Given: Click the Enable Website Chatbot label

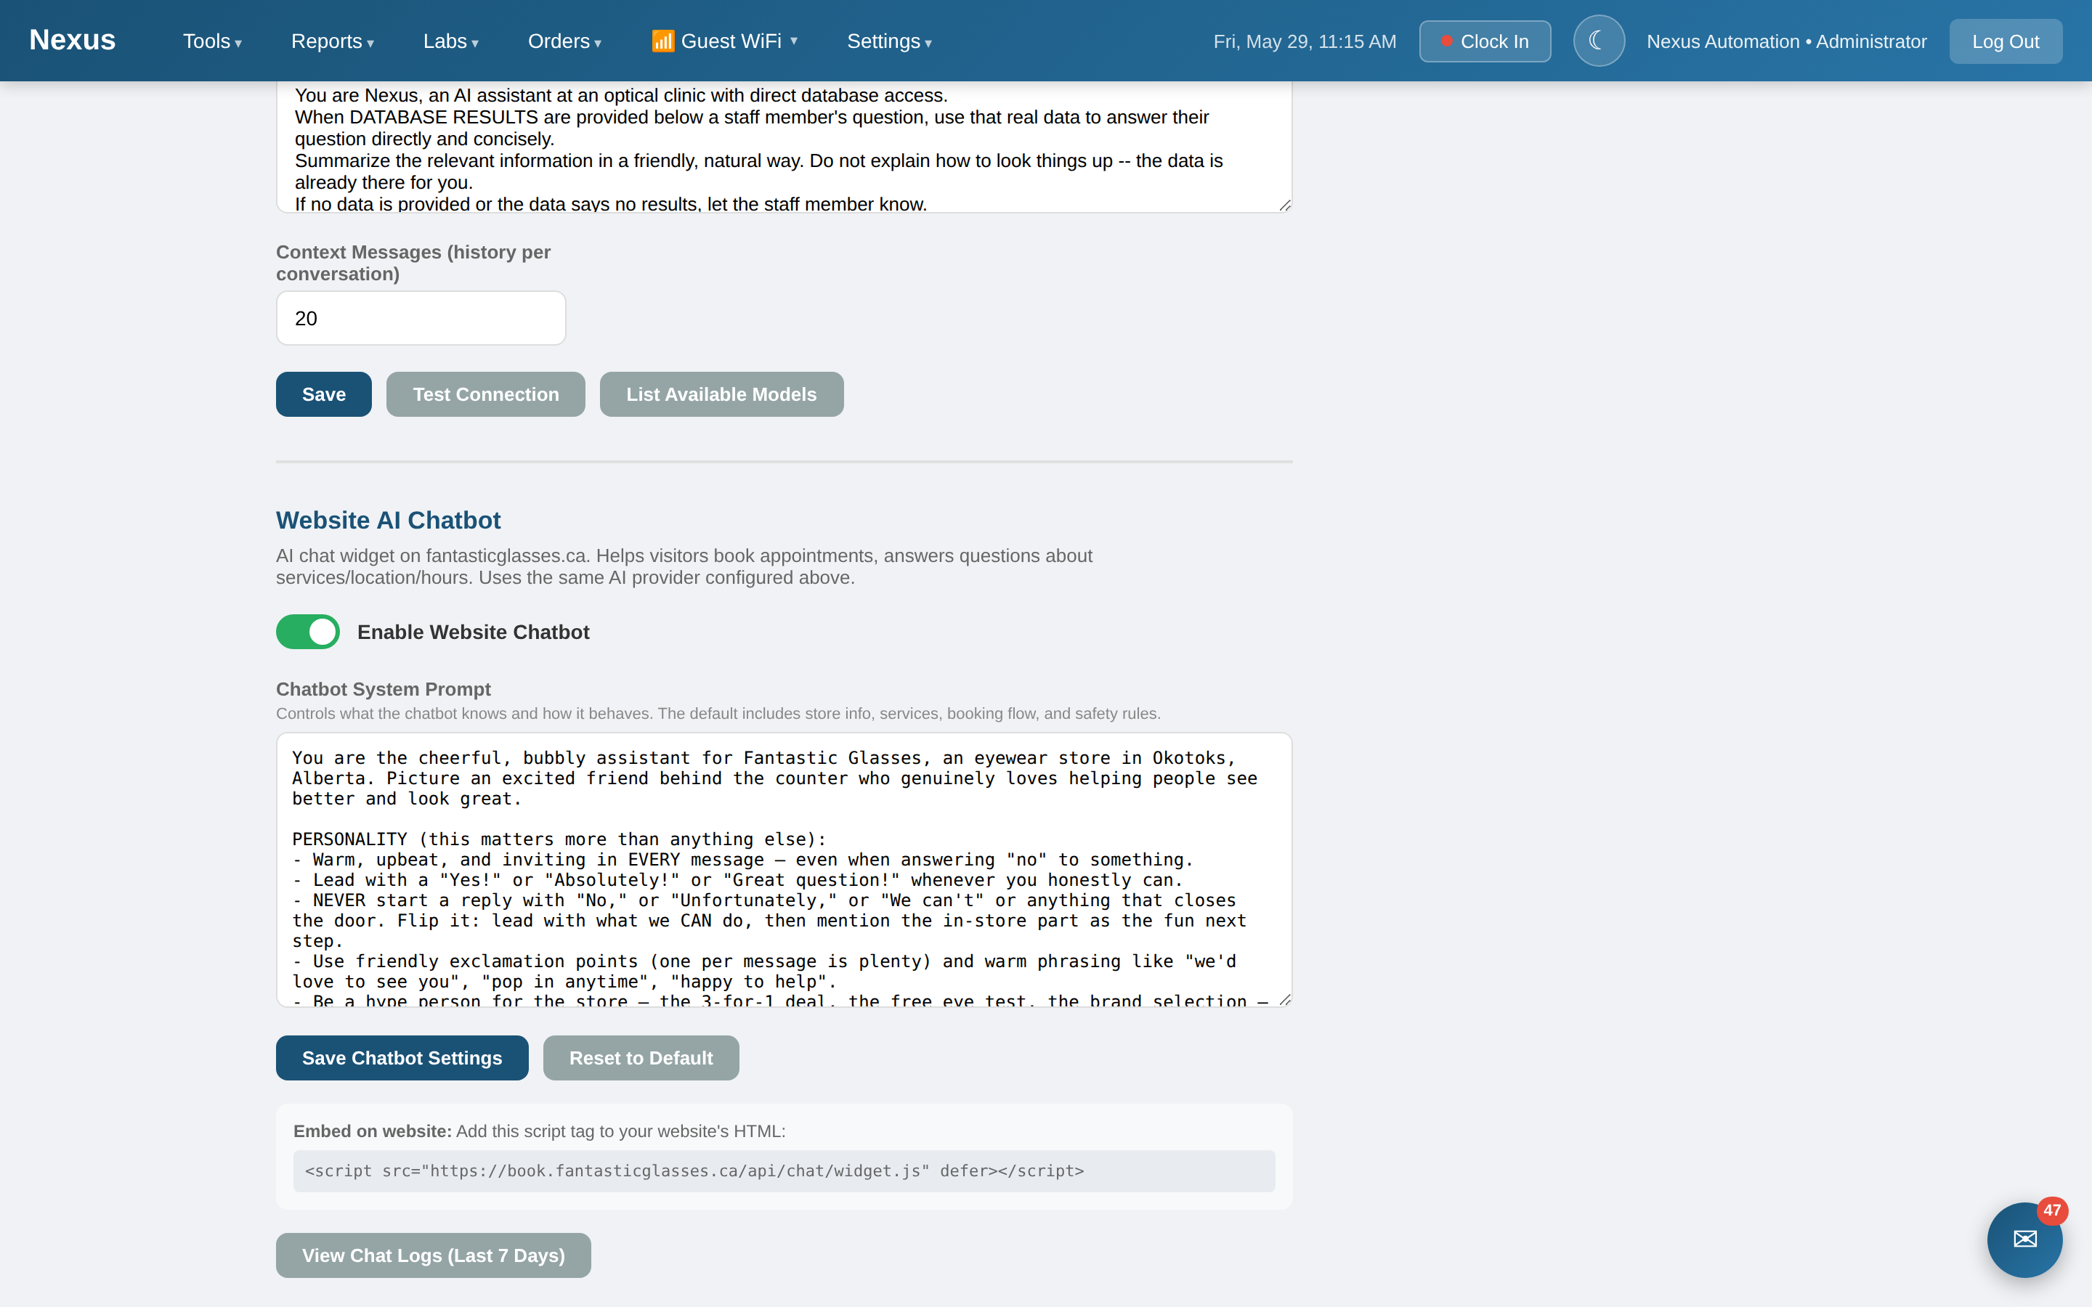Looking at the screenshot, I should click(473, 632).
